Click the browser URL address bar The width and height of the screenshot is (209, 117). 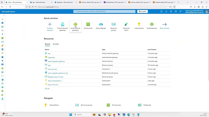click(101, 7)
